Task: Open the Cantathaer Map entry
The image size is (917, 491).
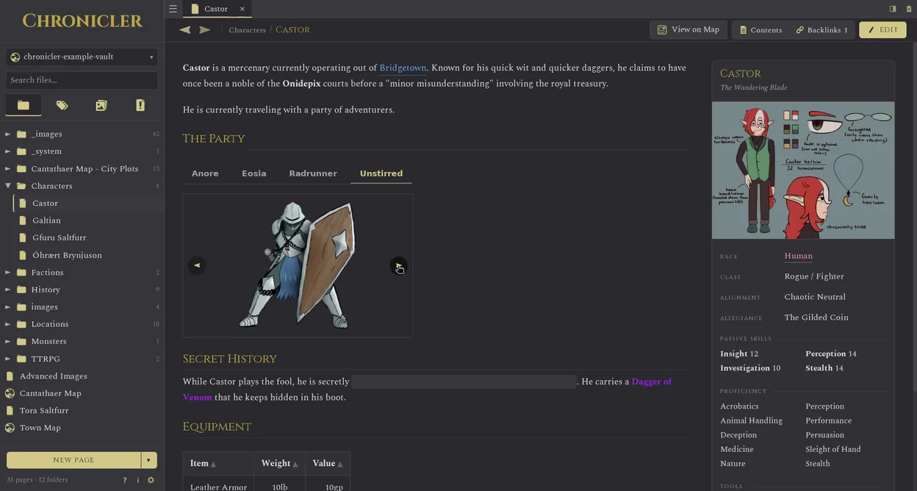Action: pos(82,393)
